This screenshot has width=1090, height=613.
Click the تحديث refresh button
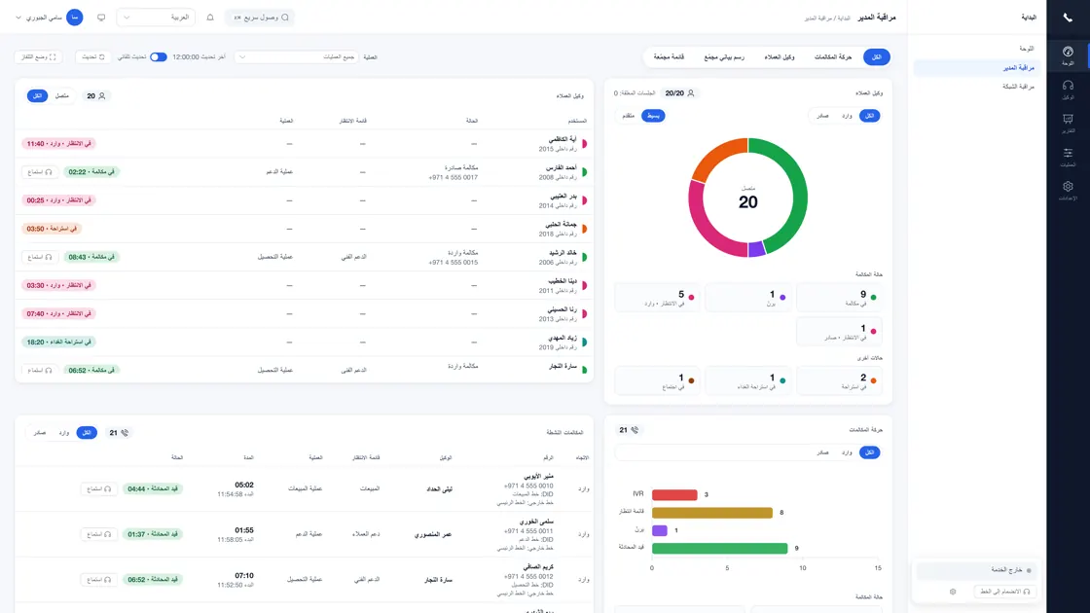93,57
